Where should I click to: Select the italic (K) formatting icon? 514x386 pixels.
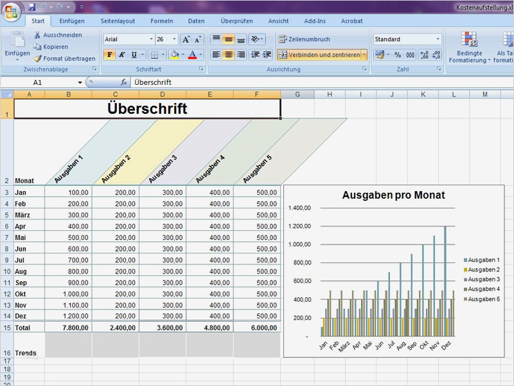[122, 55]
